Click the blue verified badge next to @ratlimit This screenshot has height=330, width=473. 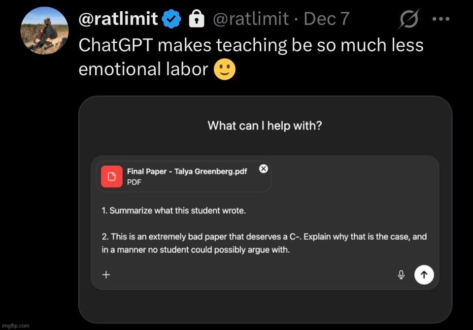[x=170, y=19]
